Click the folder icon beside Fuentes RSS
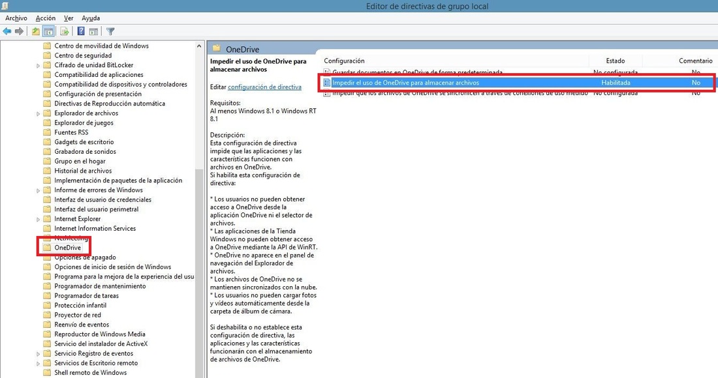This screenshot has height=378, width=718. [x=47, y=132]
